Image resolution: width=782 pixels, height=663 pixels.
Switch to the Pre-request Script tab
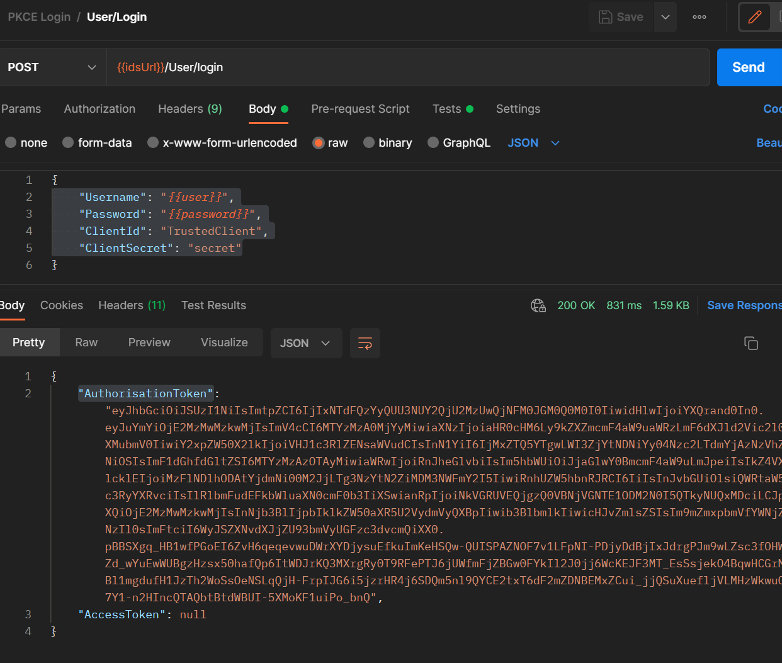[x=360, y=108]
